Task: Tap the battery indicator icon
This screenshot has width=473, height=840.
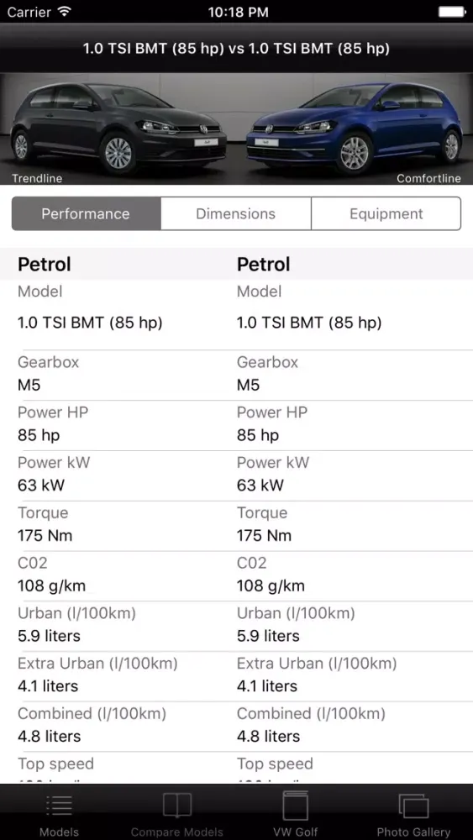Action: (x=451, y=11)
